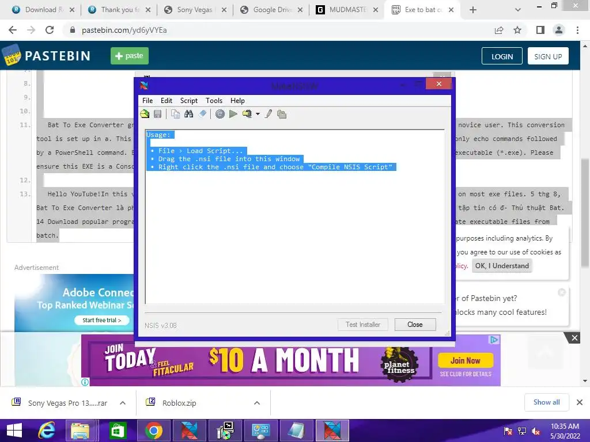
Task: Click the Load Script icon in MakeNSISW toolbar
Action: (145, 114)
